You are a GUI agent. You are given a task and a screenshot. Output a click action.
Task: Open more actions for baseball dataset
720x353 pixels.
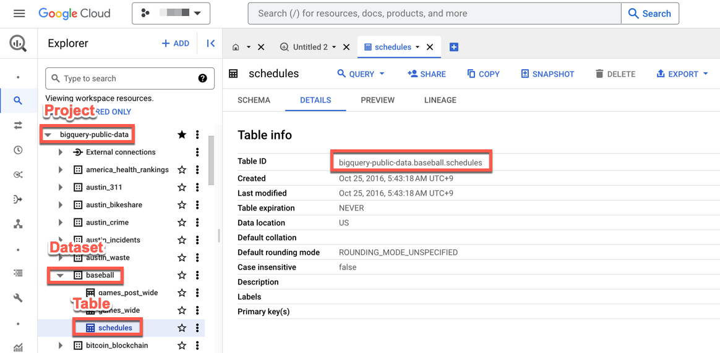pos(197,275)
